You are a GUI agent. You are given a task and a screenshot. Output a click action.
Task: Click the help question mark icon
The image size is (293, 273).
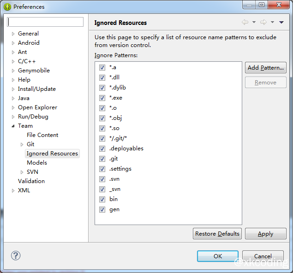[16, 255]
